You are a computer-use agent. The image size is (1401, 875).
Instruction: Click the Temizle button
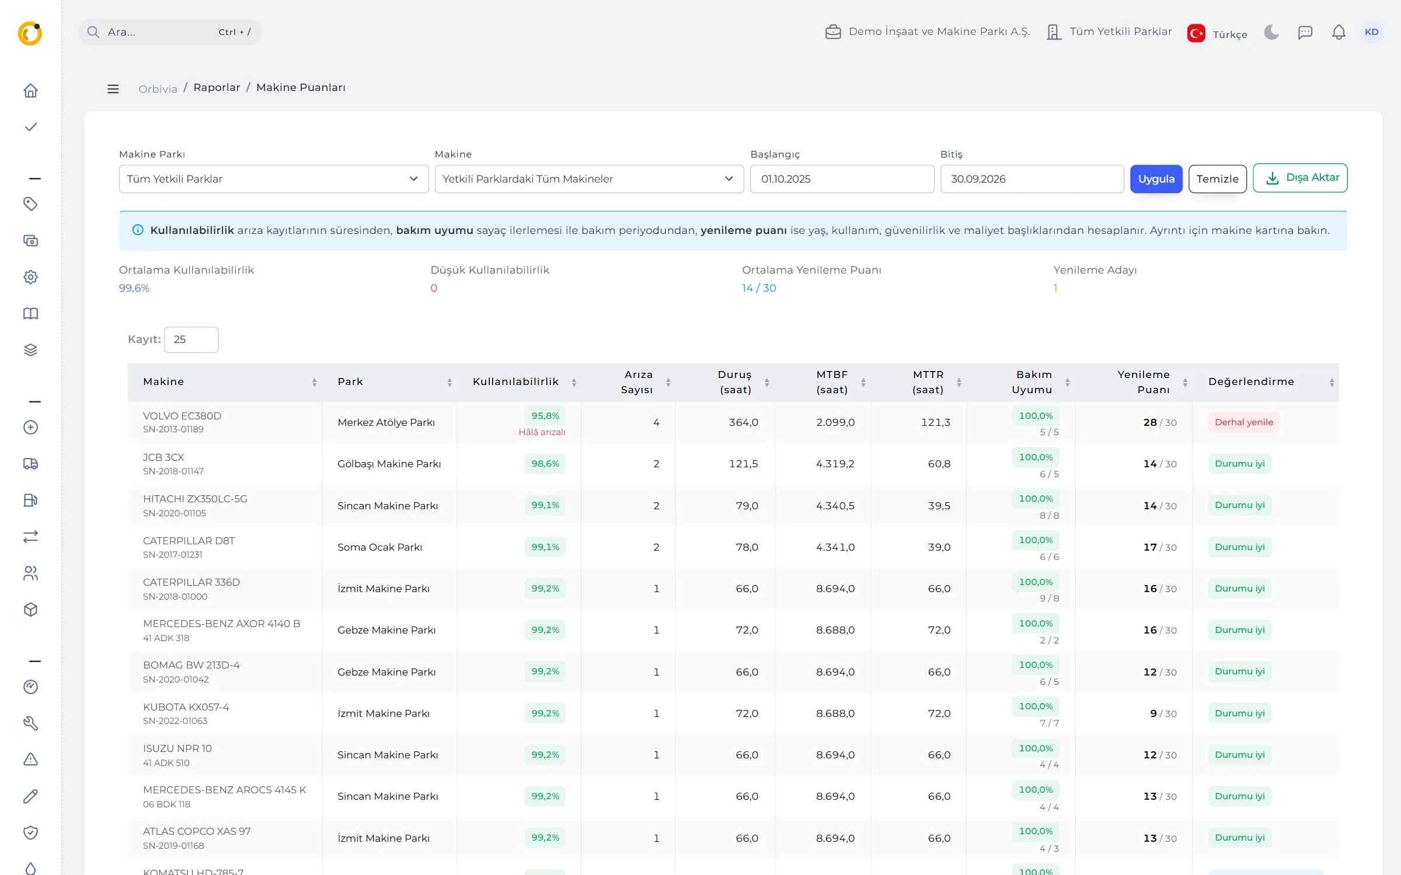pyautogui.click(x=1217, y=179)
